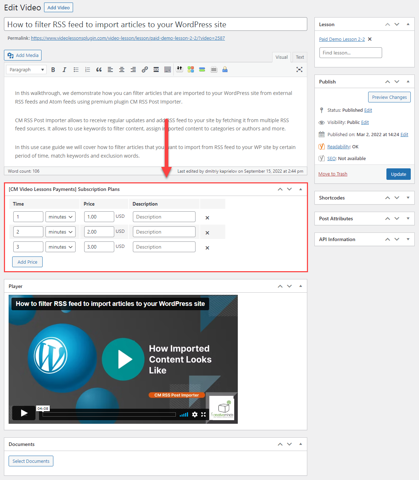Apply bold formatting in the editor toolbar
This screenshot has width=419, height=480.
coord(53,69)
